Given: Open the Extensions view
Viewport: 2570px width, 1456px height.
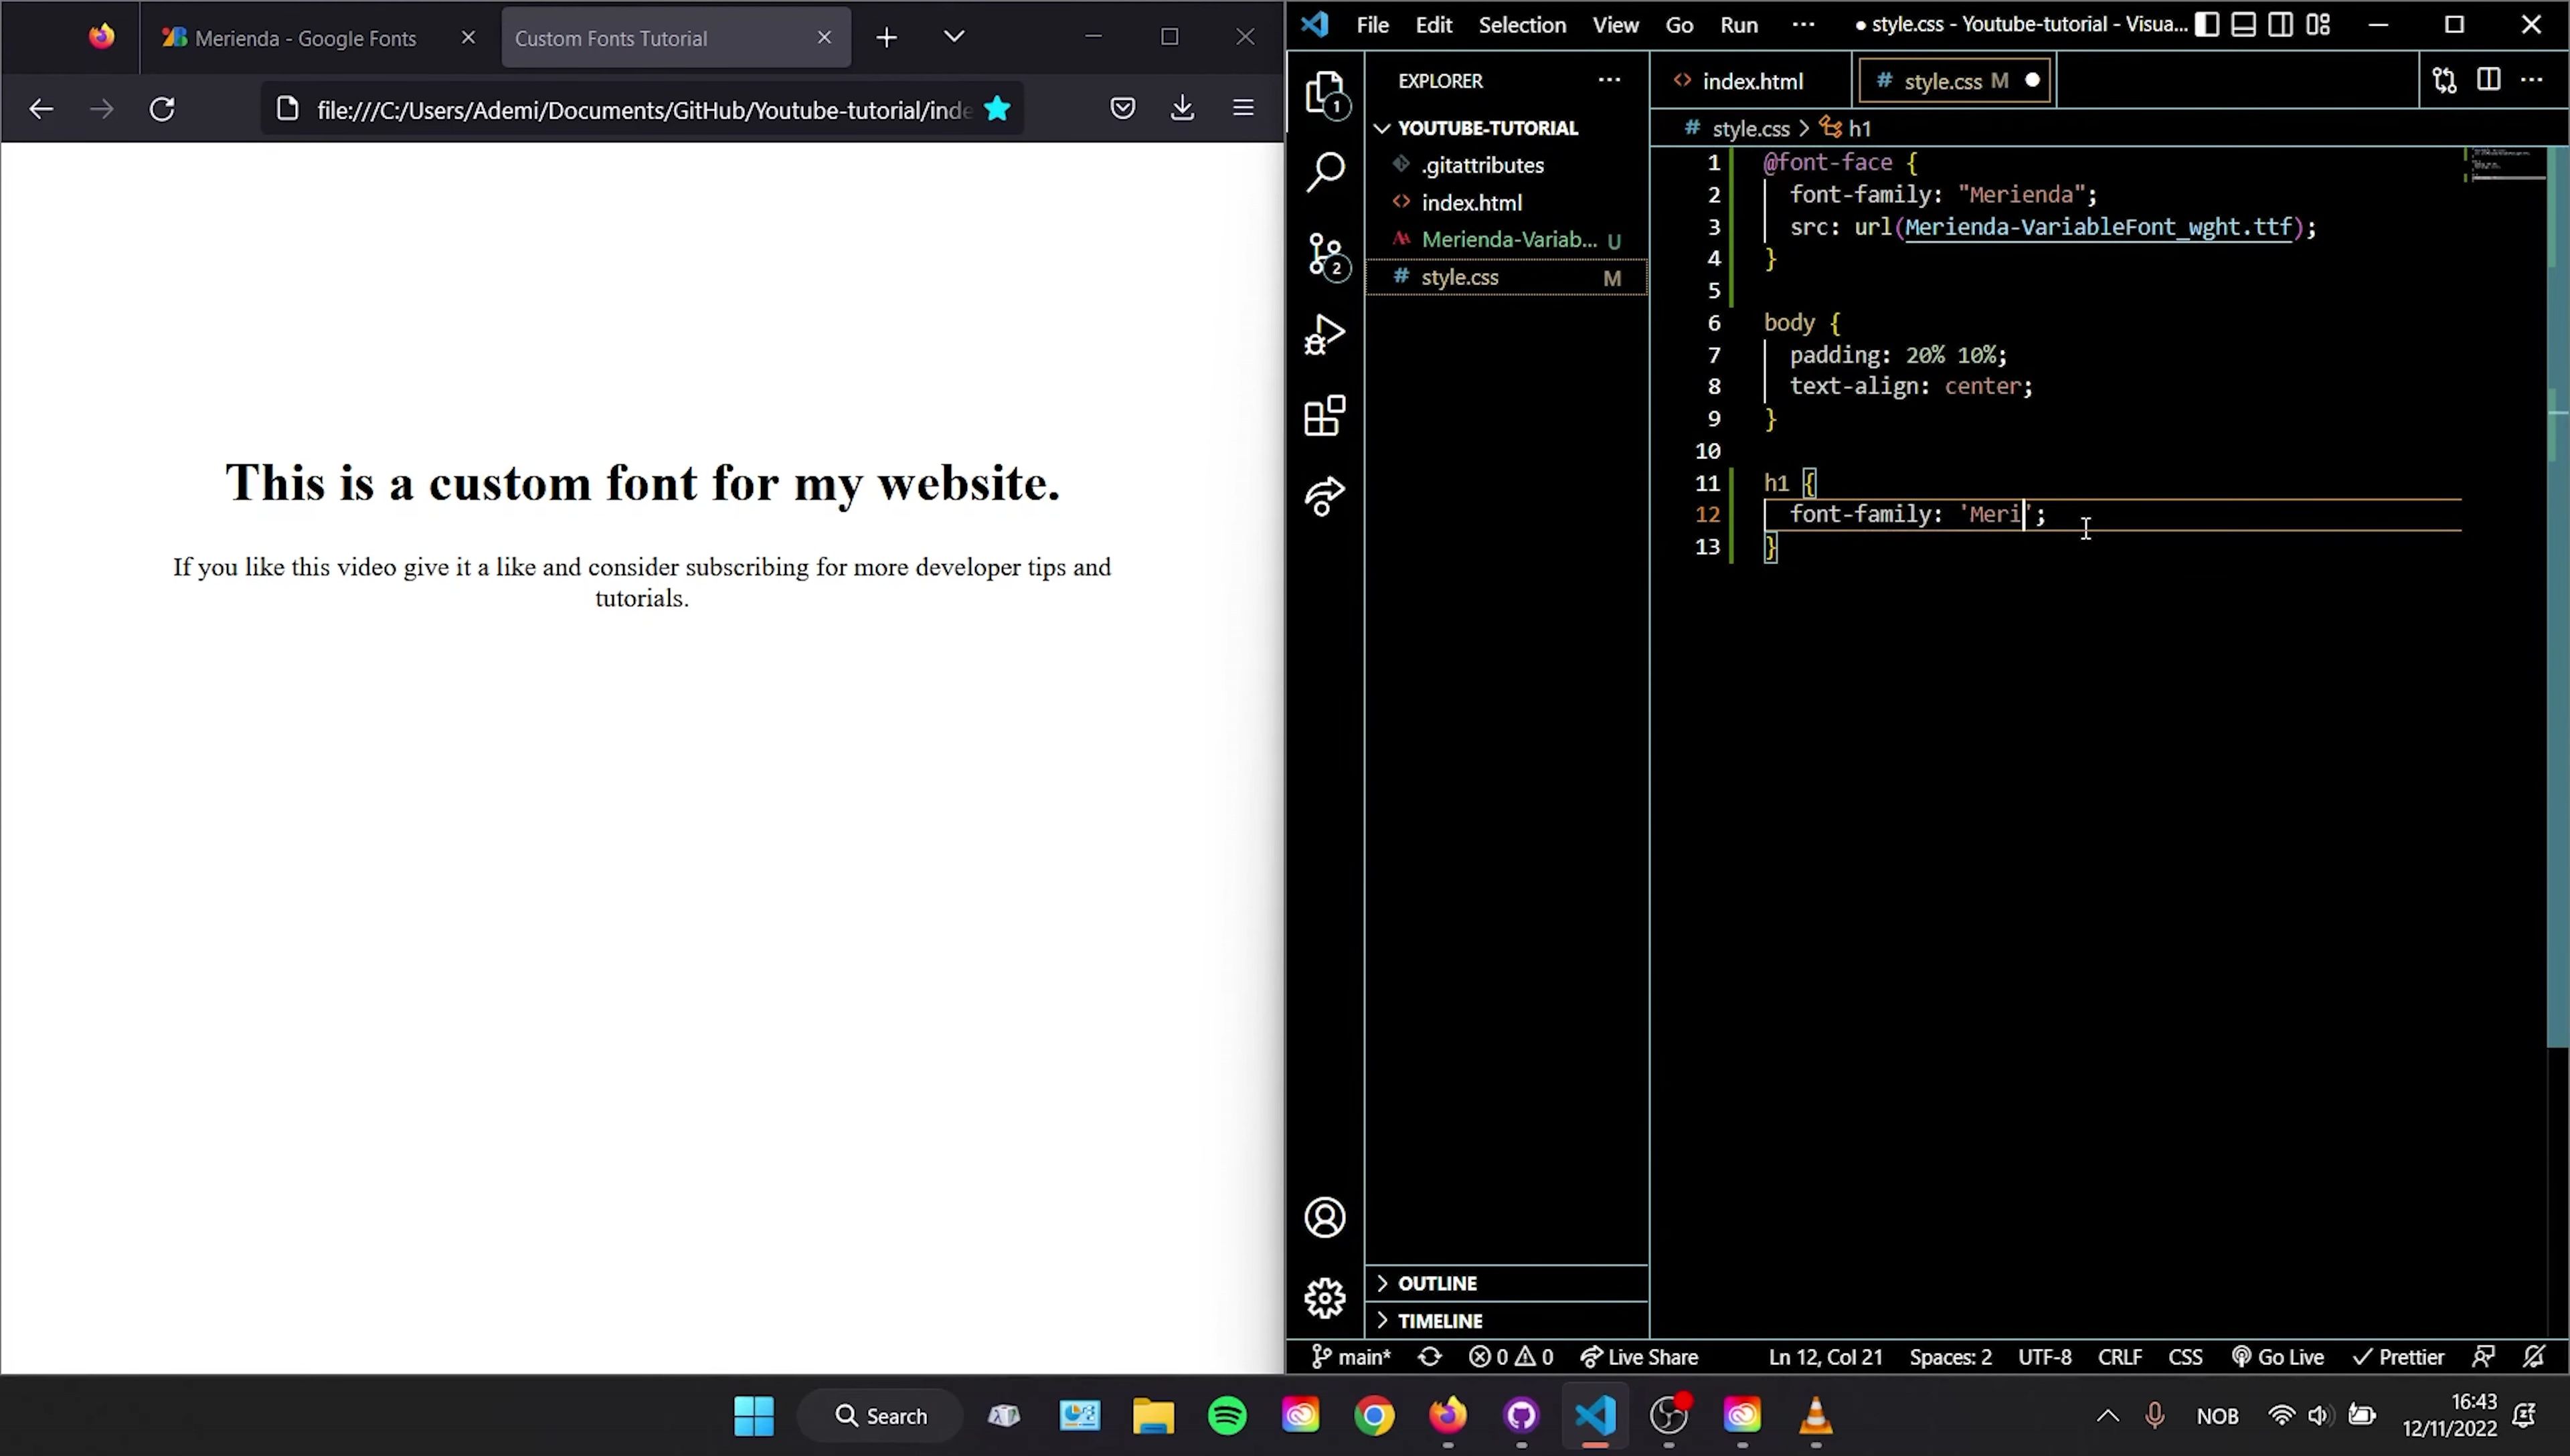Looking at the screenshot, I should [1325, 415].
